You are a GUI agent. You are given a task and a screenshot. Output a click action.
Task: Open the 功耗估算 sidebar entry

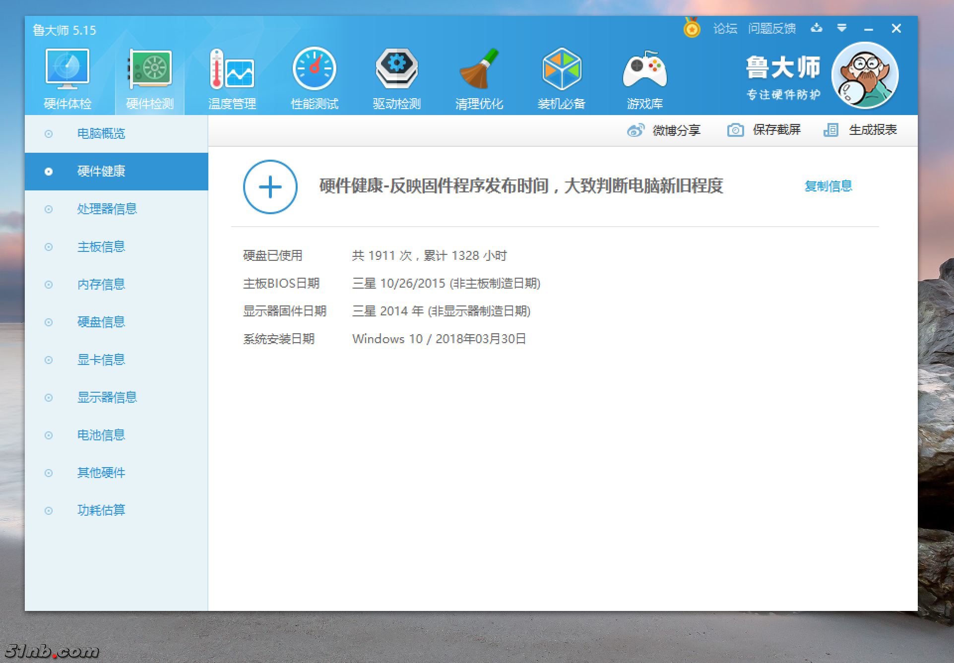(x=101, y=510)
